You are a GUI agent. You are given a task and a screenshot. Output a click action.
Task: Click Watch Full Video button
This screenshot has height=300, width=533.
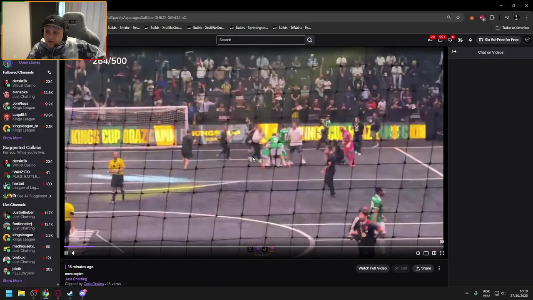click(x=372, y=268)
